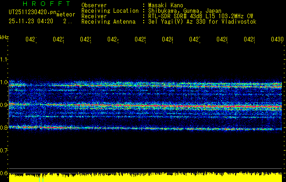Click the Receiving Antenna label
This screenshot has height=182, width=286.
(x=108, y=22)
